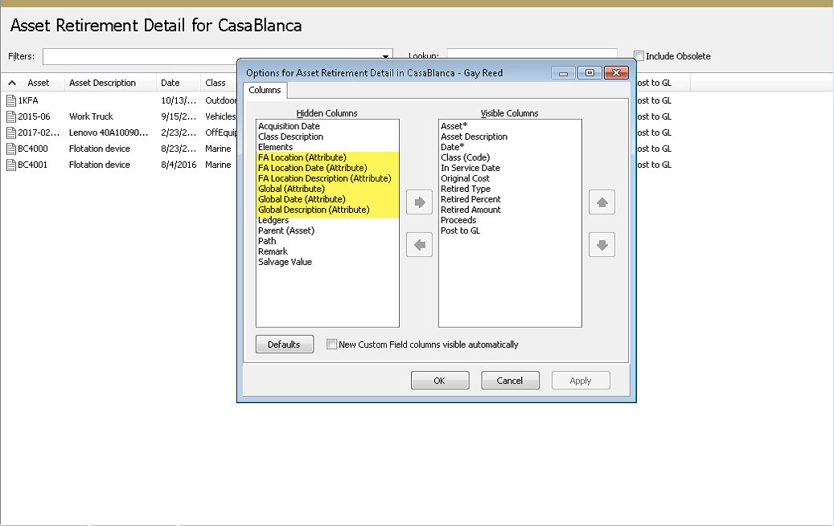This screenshot has height=526, width=834.
Task: Select the highlighted Global (Attribute) entry
Action: (292, 189)
